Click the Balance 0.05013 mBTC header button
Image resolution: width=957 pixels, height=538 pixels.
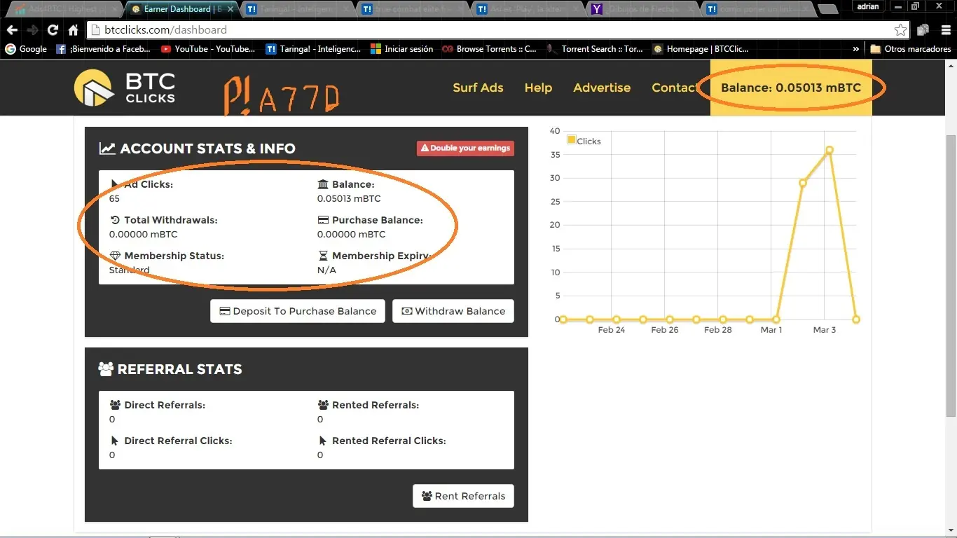pyautogui.click(x=791, y=88)
